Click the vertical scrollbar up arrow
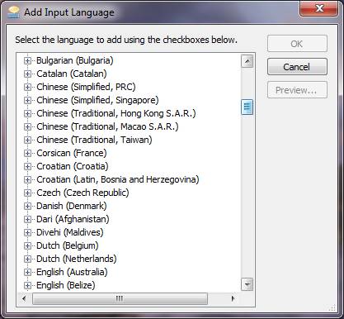 tap(247, 61)
